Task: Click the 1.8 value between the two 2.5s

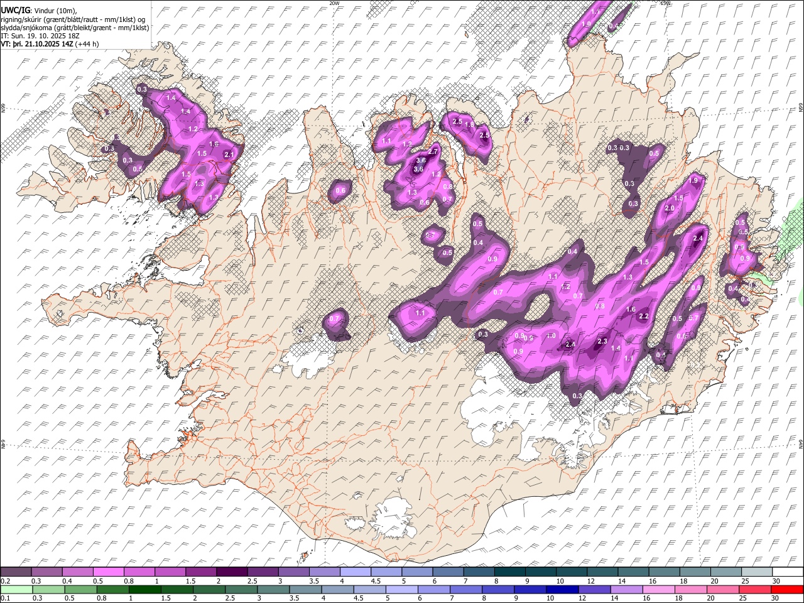Action: [x=470, y=124]
